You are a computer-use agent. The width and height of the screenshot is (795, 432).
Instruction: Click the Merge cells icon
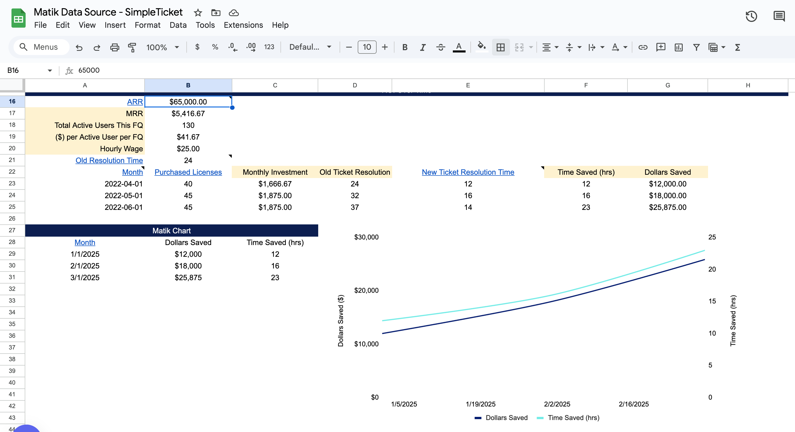pos(519,47)
